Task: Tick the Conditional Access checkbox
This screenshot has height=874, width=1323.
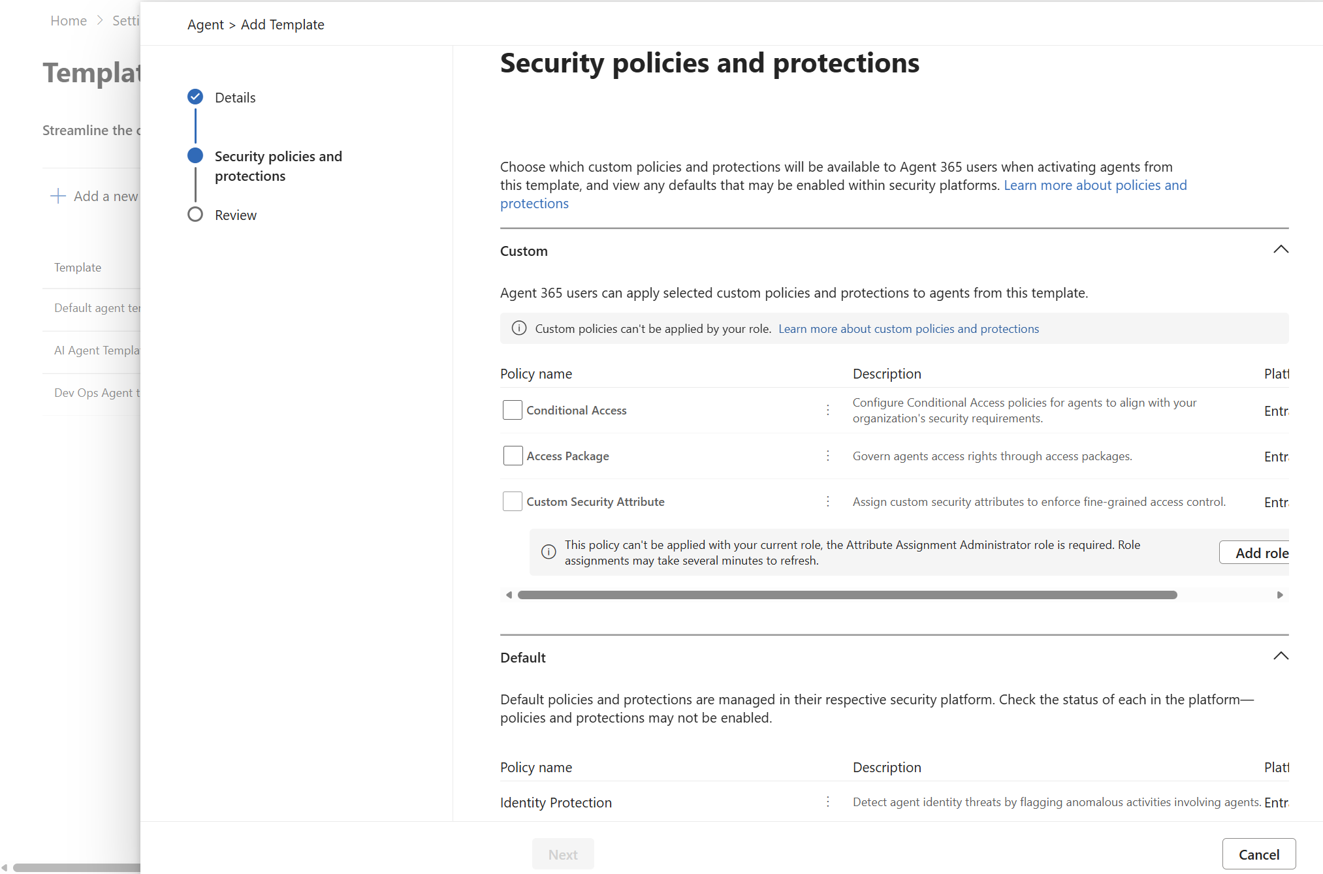Action: [x=513, y=410]
